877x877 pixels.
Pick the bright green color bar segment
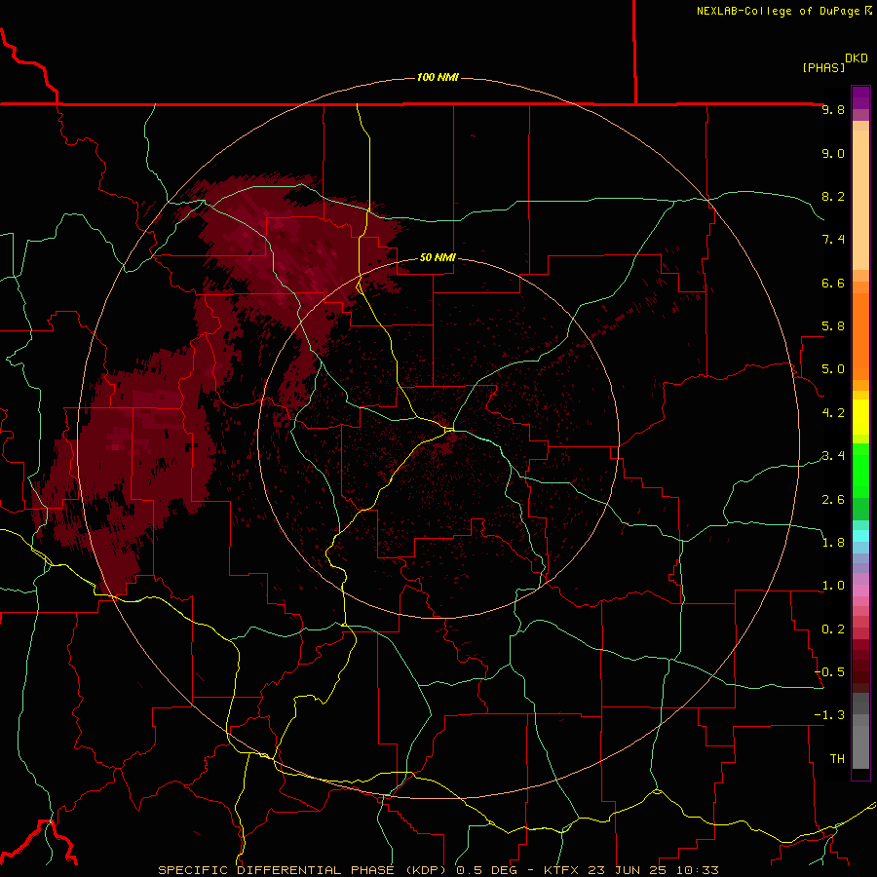click(860, 471)
